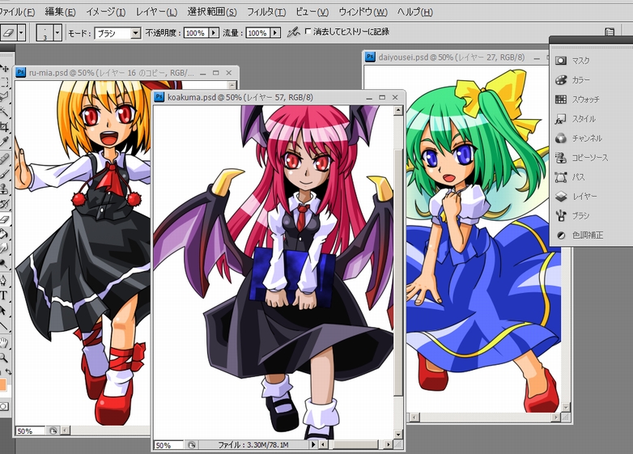Select the Rectangular Marquee tool
Image resolution: width=633 pixels, height=454 pixels.
pyautogui.click(x=4, y=82)
